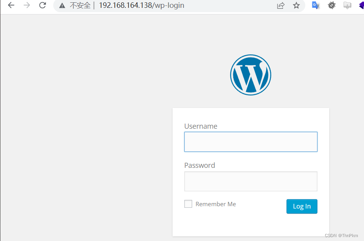Click the 不安全 security label
Screen dimensions: 364x241
(x=80, y=5)
